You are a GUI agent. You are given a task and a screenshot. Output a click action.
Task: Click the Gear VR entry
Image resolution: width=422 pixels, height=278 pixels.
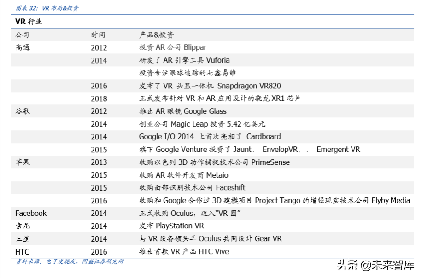[x=211, y=239]
